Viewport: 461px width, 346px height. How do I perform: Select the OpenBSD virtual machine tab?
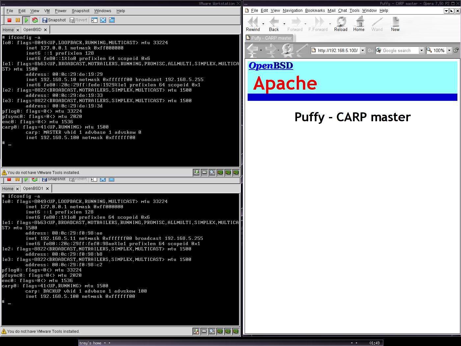(32, 30)
